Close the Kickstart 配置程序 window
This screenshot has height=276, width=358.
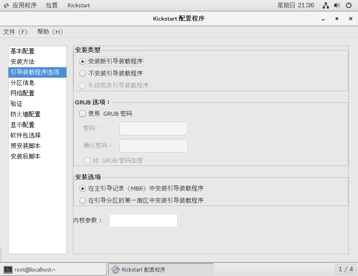tap(351, 19)
